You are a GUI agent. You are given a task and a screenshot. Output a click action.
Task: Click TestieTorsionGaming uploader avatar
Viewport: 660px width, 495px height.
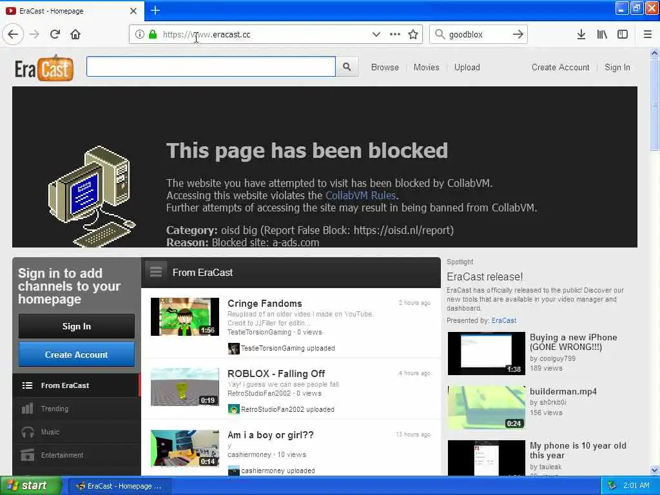[x=233, y=348]
